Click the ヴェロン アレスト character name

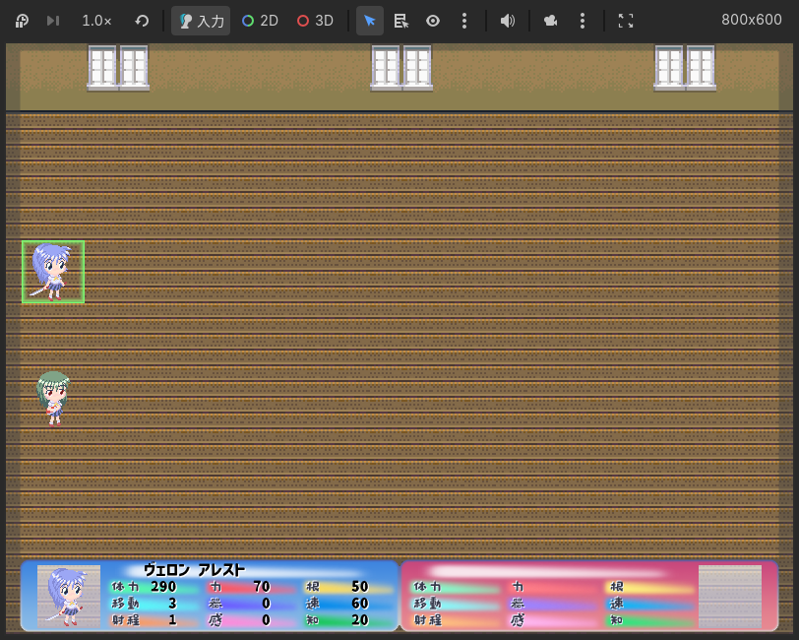pos(194,570)
